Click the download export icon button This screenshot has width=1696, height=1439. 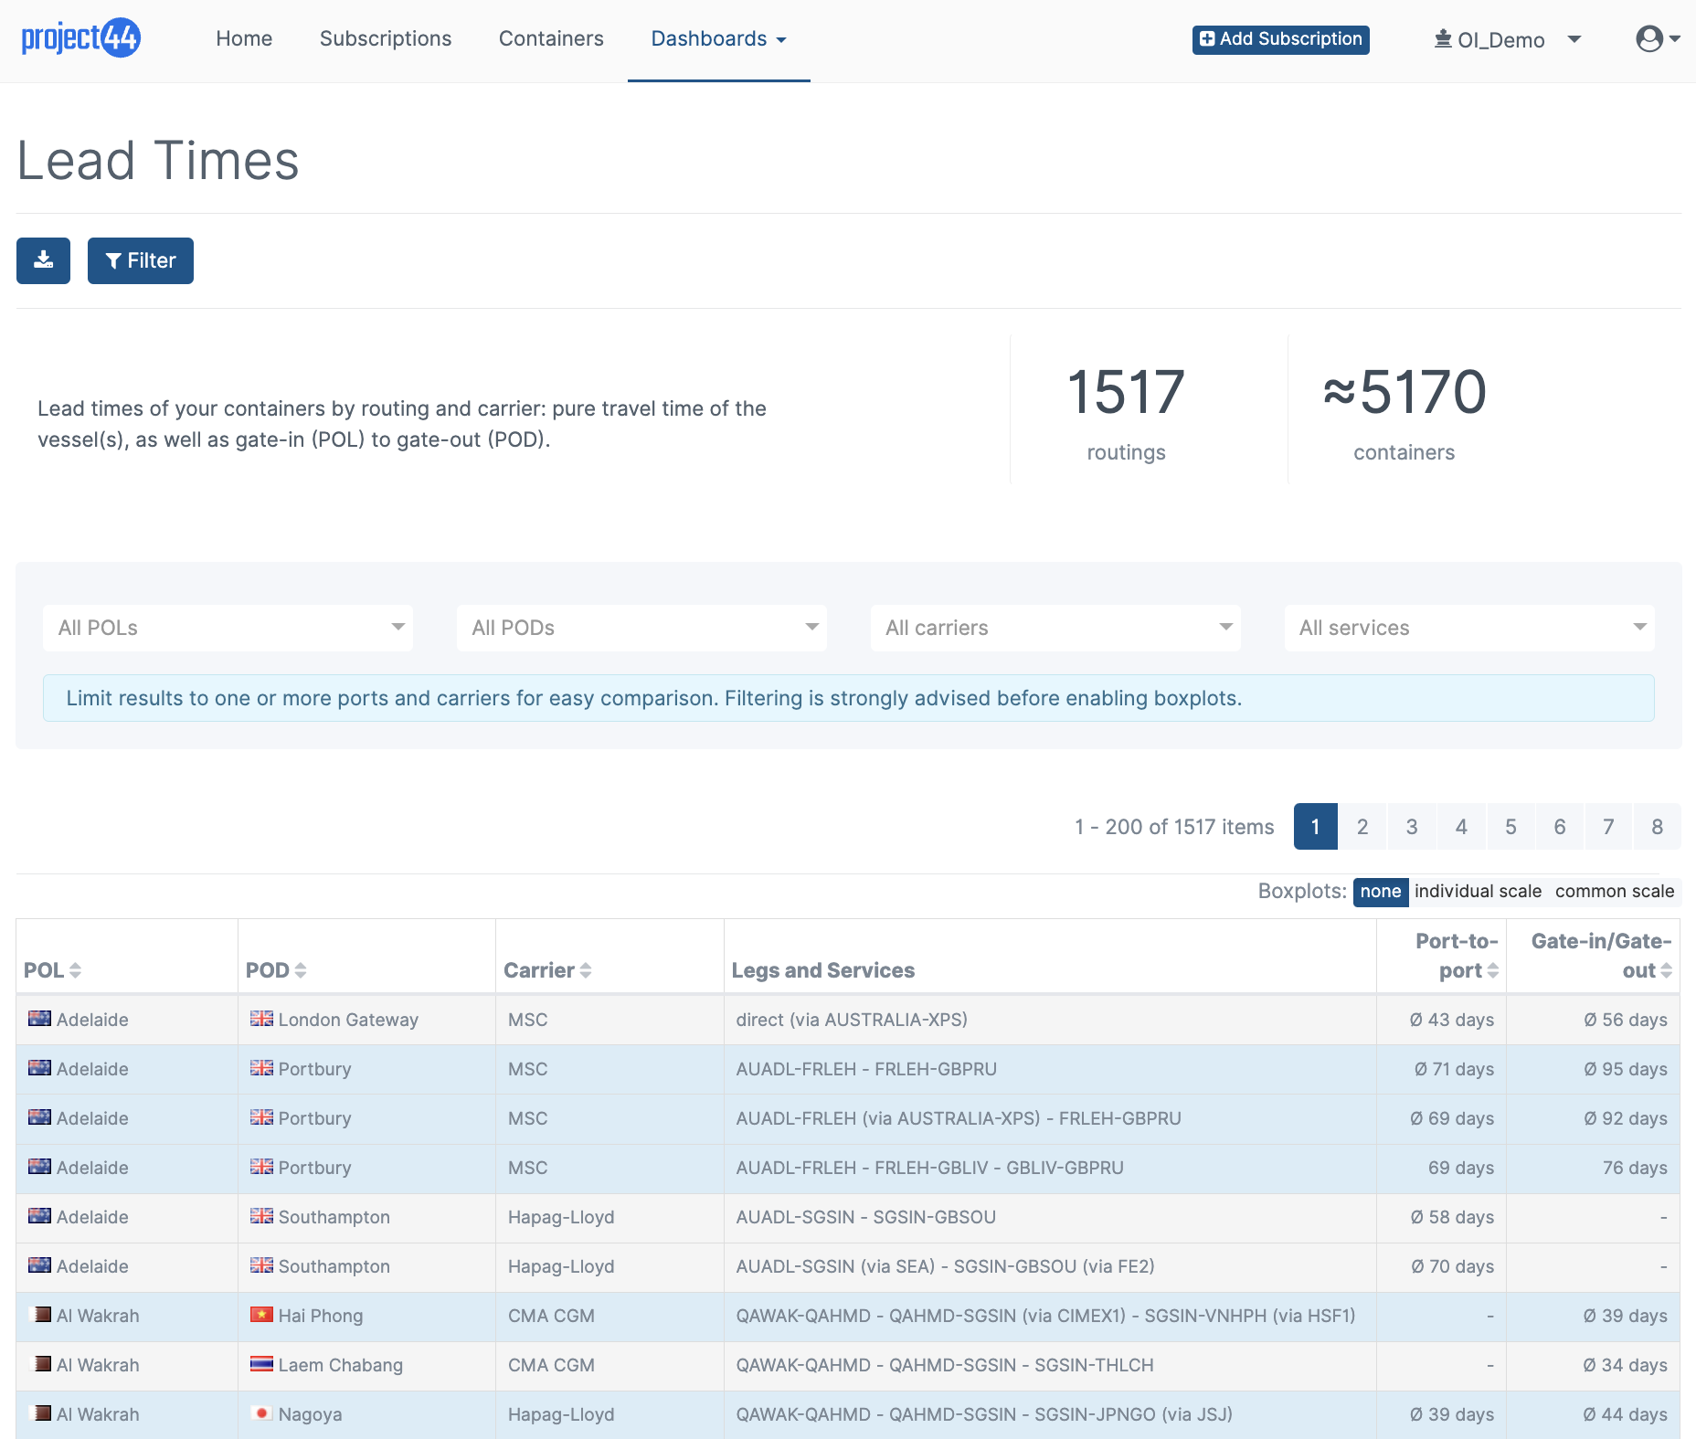coord(43,260)
